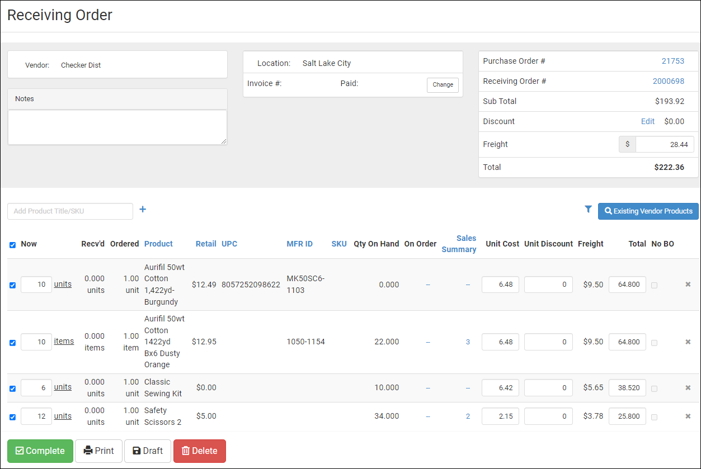Uncheck the Classic Sewing Kit row checkbox

tap(12, 389)
